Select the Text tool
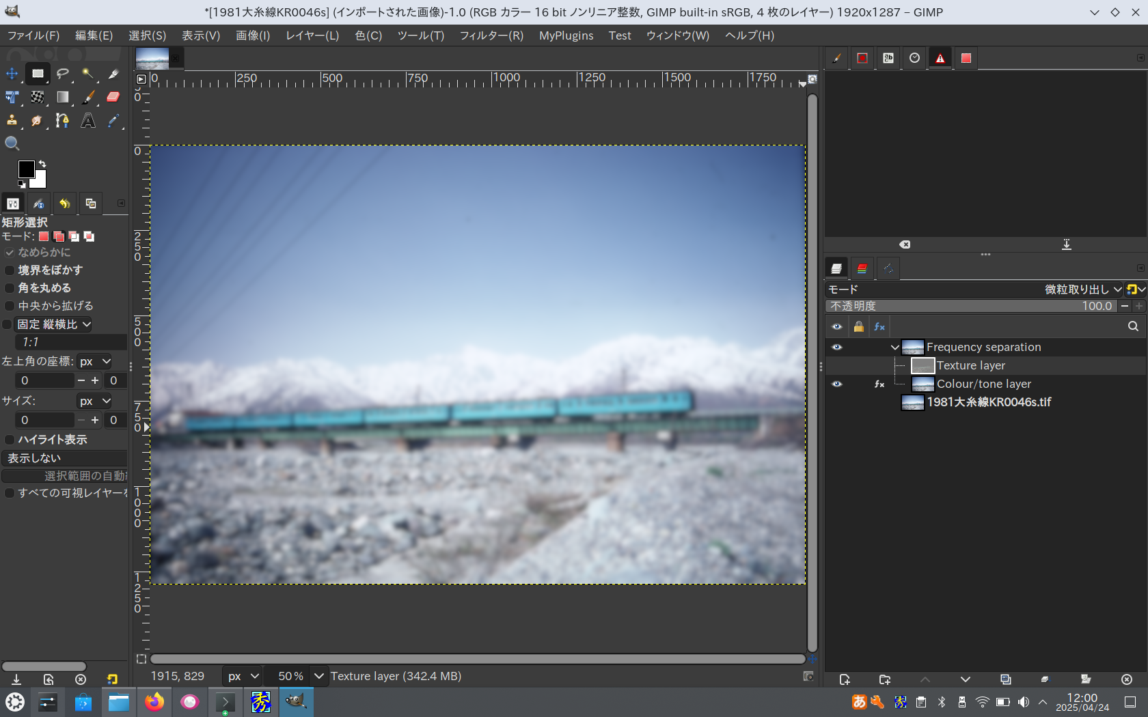 tap(89, 121)
